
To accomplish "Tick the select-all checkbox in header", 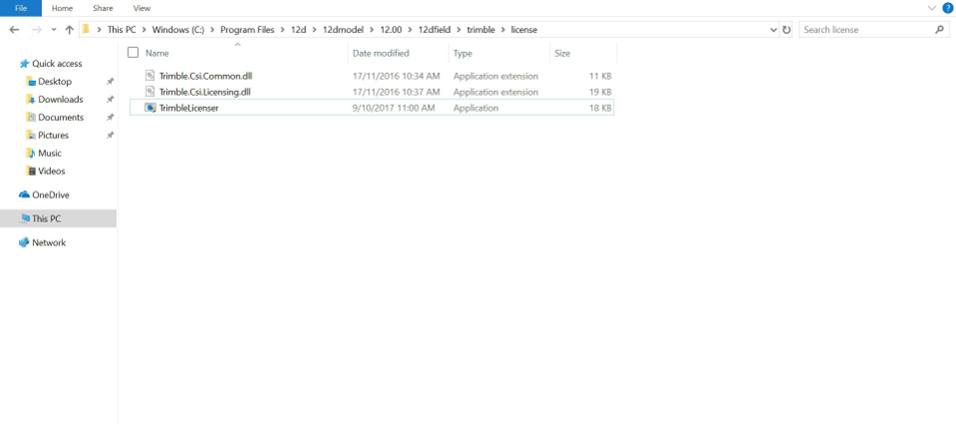I will [x=133, y=53].
